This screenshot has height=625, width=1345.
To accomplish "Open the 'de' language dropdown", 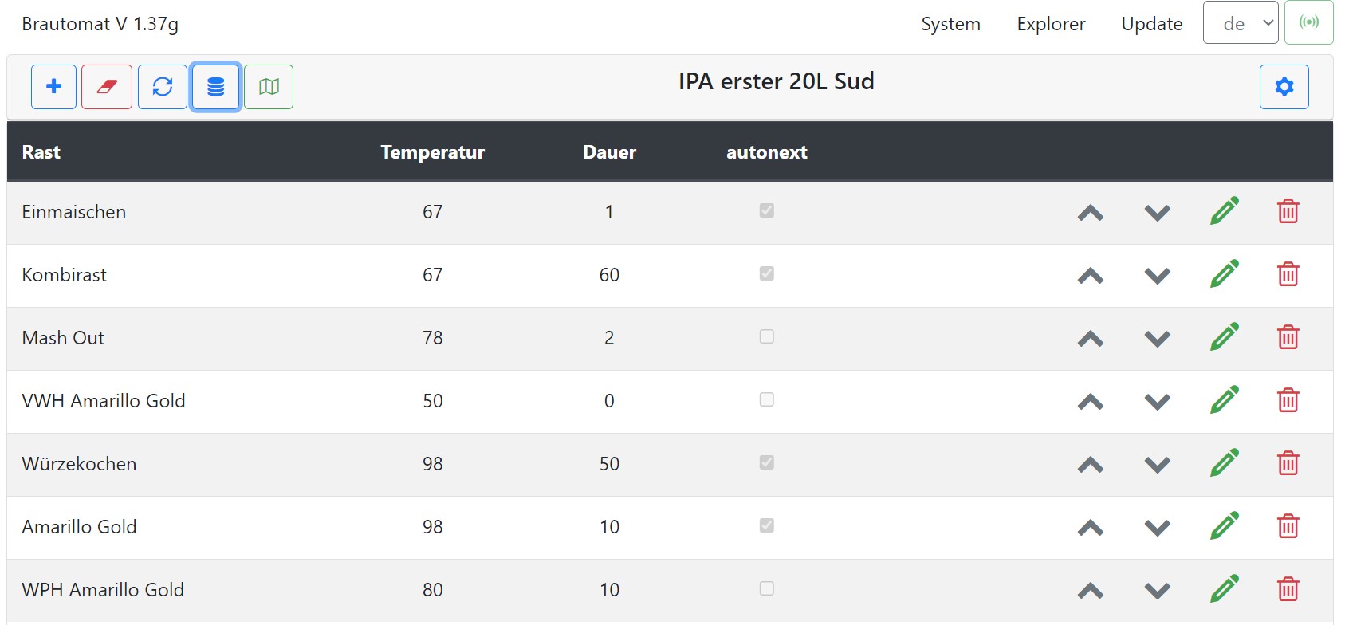I will (1240, 23).
